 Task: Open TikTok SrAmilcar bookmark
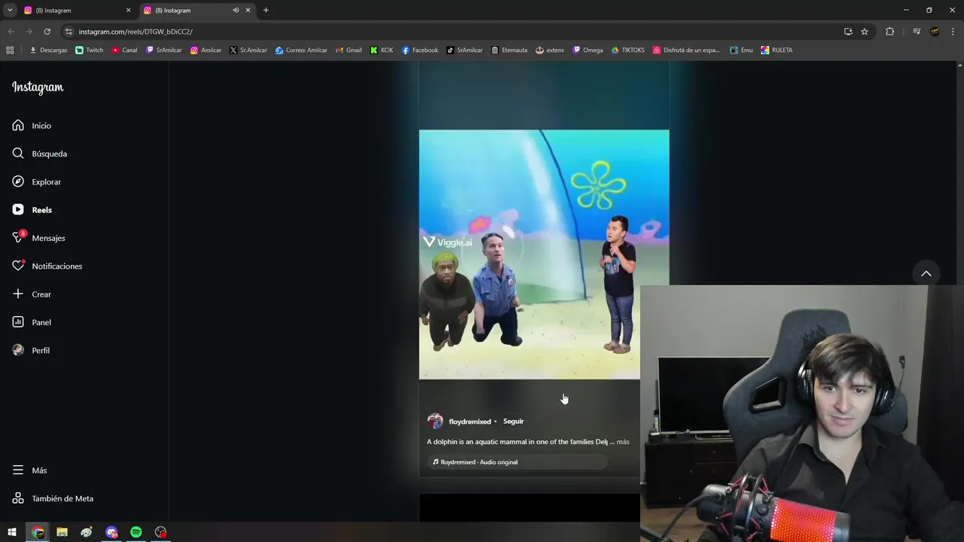pyautogui.click(x=465, y=50)
